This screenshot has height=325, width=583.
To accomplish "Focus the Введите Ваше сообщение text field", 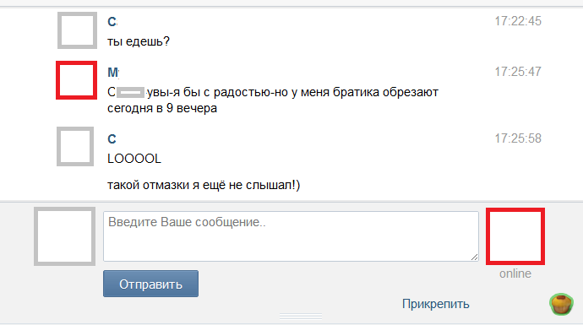I will coord(291,236).
